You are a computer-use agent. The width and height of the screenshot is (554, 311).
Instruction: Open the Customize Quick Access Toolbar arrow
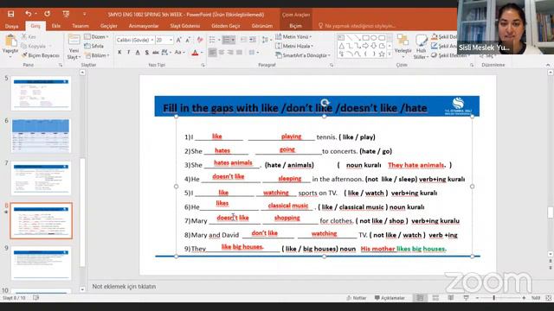click(x=85, y=14)
